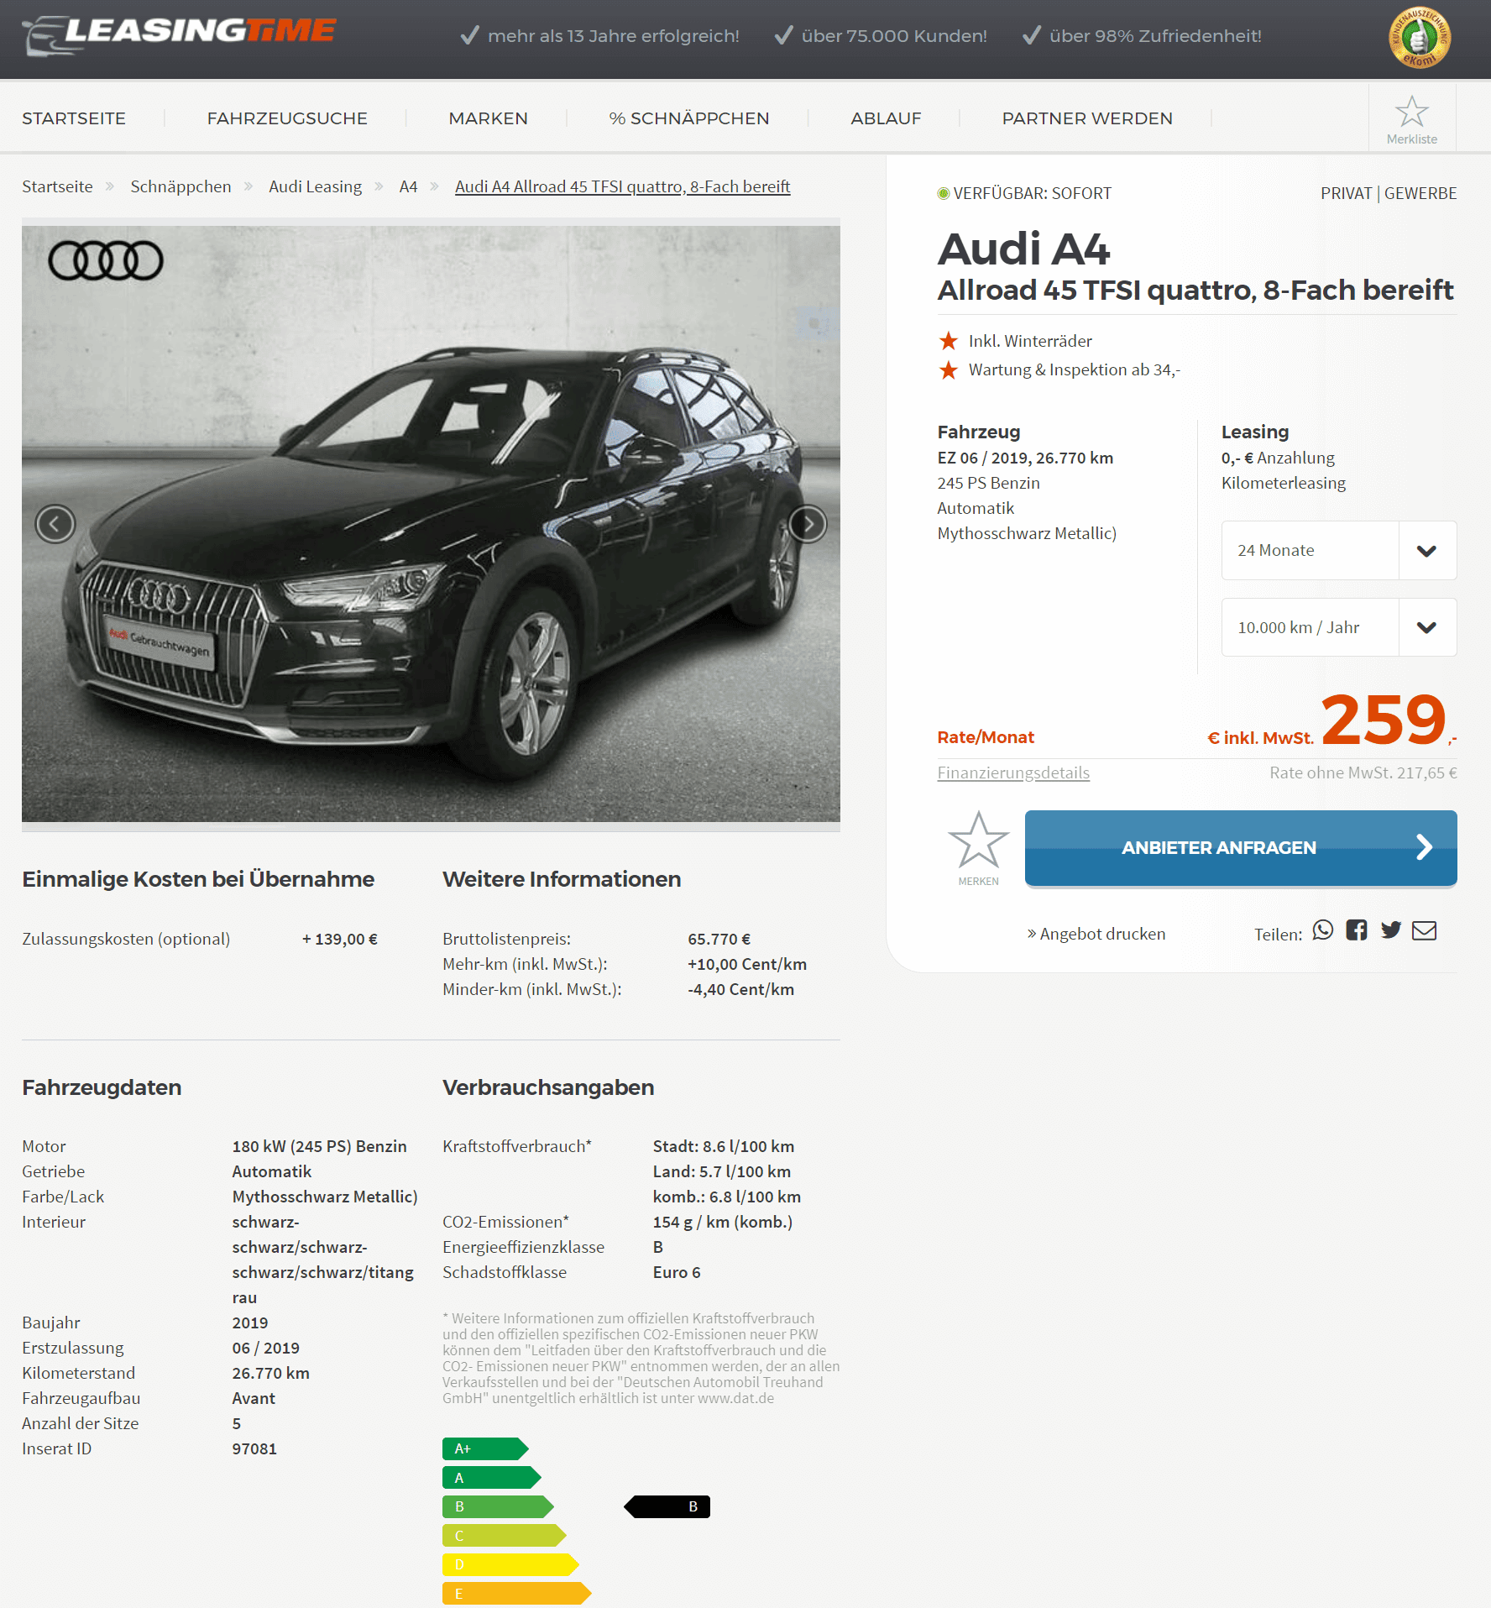Image resolution: width=1491 pixels, height=1608 pixels.
Task: Click the C efficiency class bar
Action: pyautogui.click(x=505, y=1536)
